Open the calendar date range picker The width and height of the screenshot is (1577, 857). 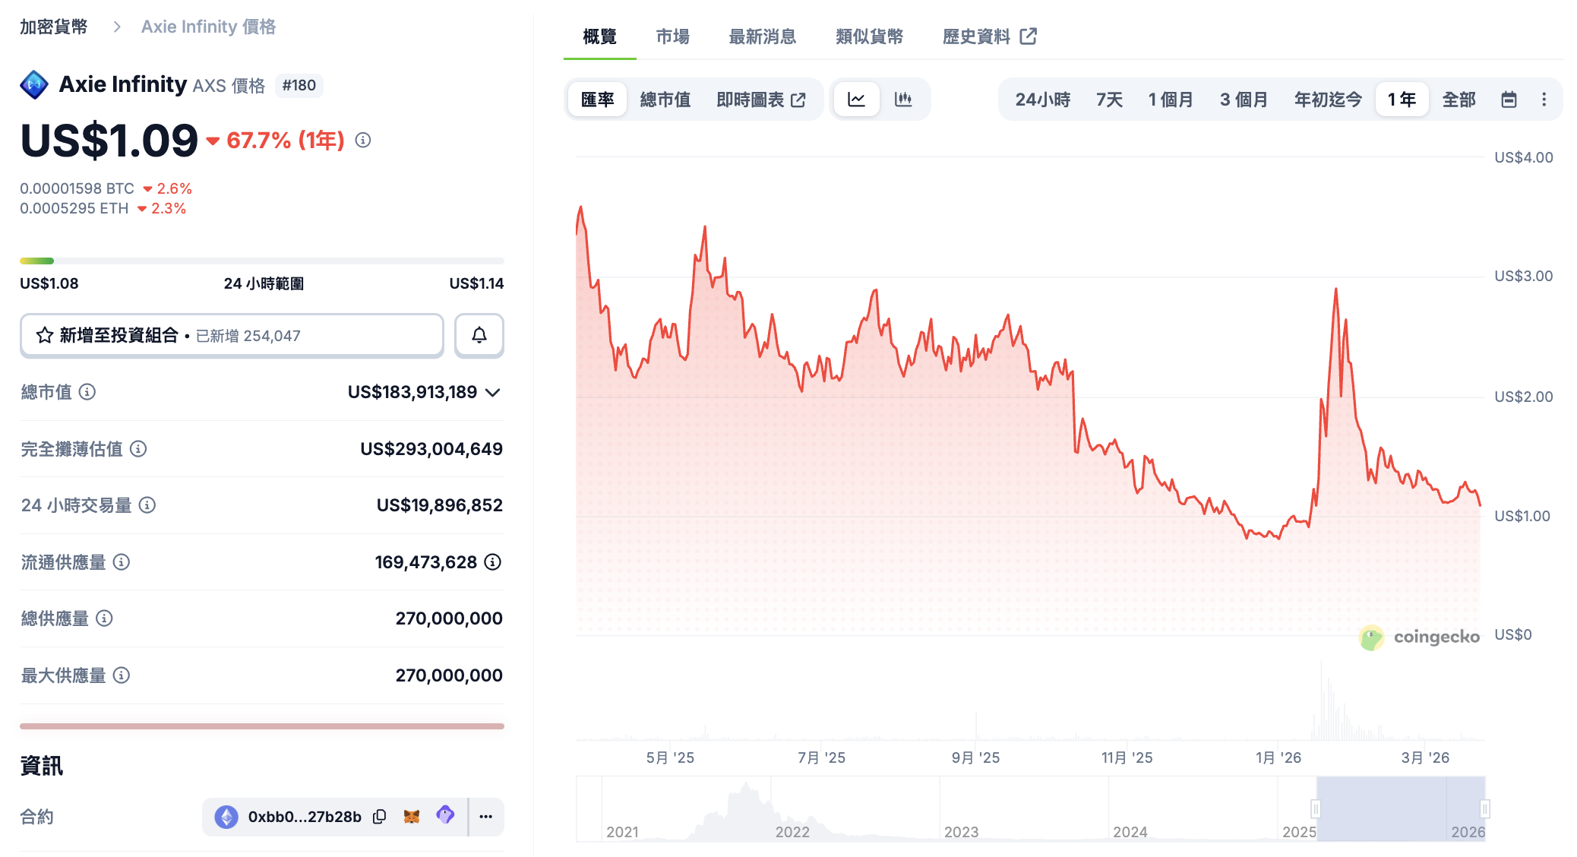tap(1509, 100)
